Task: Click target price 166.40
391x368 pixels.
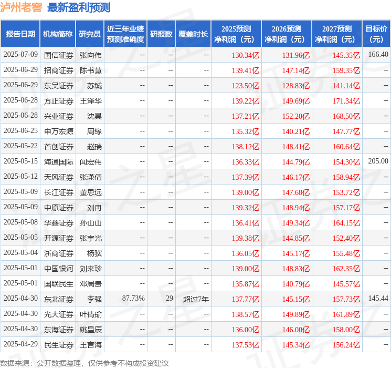Action: (x=378, y=55)
